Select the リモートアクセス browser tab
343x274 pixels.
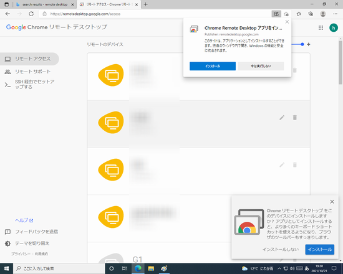point(109,4)
